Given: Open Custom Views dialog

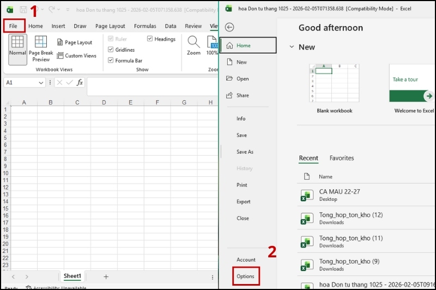Looking at the screenshot, I should [x=76, y=55].
